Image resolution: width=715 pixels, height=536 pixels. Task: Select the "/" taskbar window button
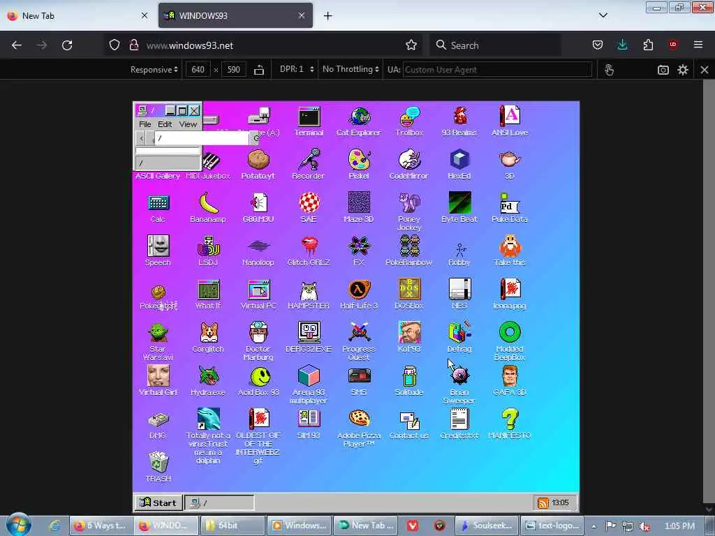click(x=219, y=502)
